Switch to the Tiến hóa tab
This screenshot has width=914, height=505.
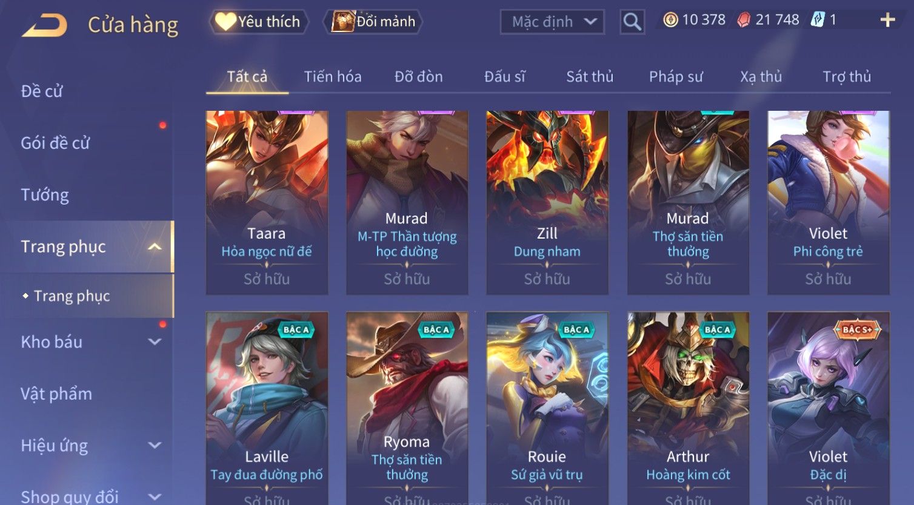[x=333, y=77]
